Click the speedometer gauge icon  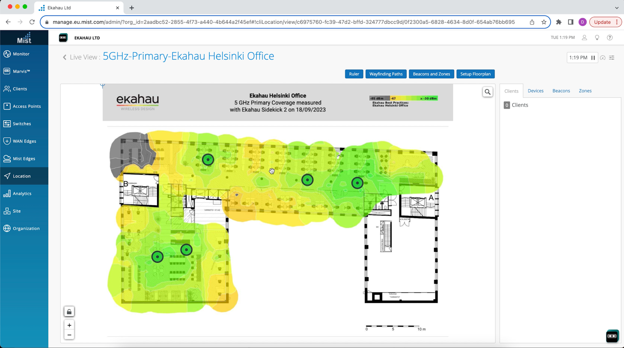[603, 58]
